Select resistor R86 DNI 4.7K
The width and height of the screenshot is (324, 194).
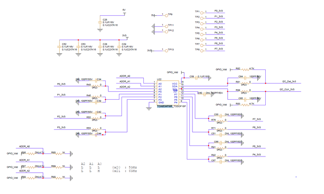tap(31, 153)
